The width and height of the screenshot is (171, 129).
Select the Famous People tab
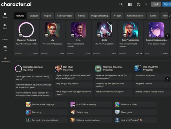pyautogui.click(x=64, y=16)
